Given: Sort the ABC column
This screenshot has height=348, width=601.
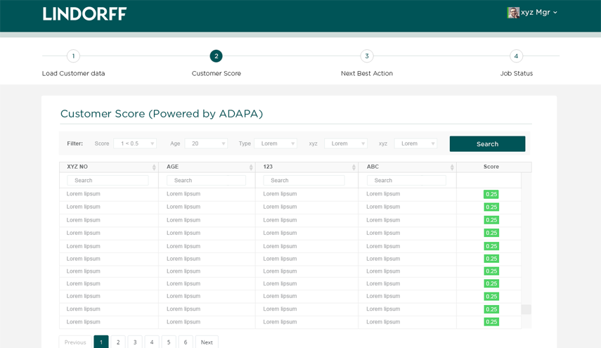Looking at the screenshot, I should tap(452, 167).
